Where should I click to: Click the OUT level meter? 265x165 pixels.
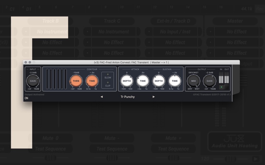[x=227, y=77]
